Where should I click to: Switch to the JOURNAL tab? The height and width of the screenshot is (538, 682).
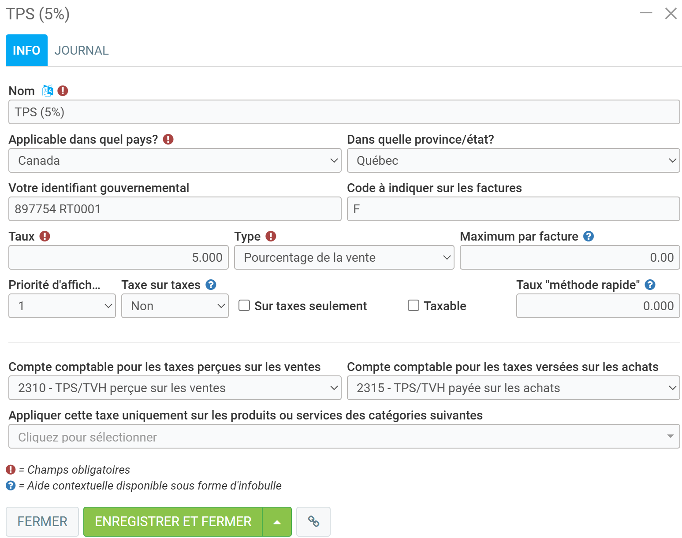[x=82, y=51]
